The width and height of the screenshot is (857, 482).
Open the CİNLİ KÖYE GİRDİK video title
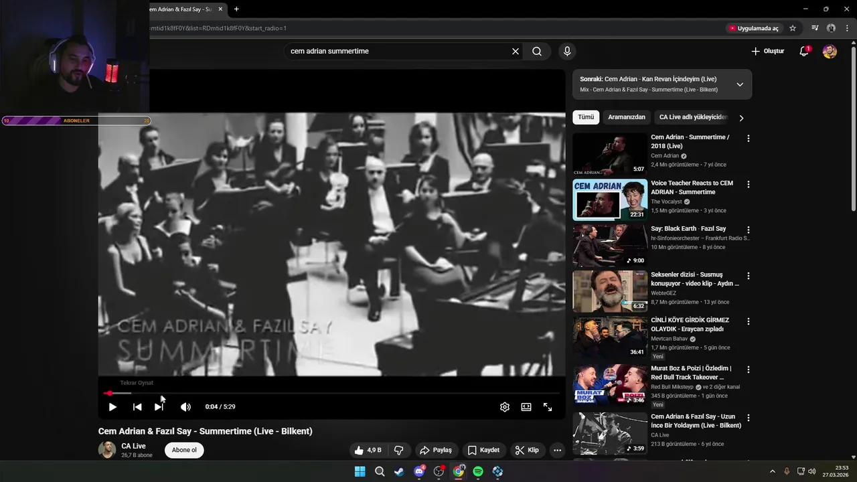pyautogui.click(x=690, y=325)
